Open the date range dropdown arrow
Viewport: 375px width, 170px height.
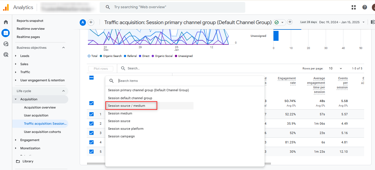coord(363,22)
